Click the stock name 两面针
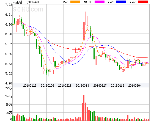The height and width of the screenshot is (121, 165). 18,2
